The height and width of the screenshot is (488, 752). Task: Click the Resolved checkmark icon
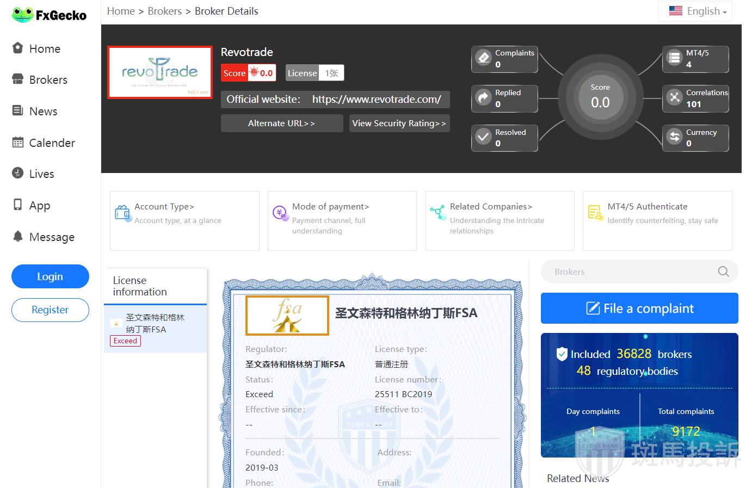[x=483, y=137]
